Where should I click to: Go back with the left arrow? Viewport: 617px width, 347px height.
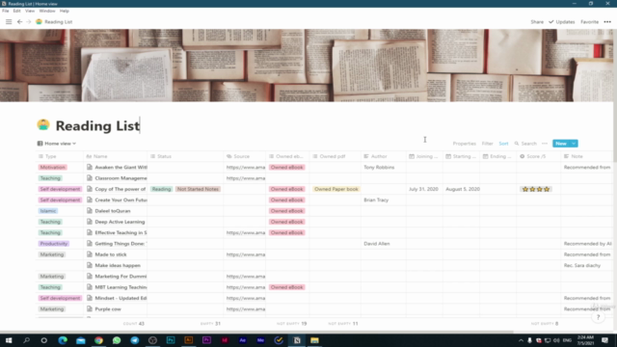pos(19,22)
